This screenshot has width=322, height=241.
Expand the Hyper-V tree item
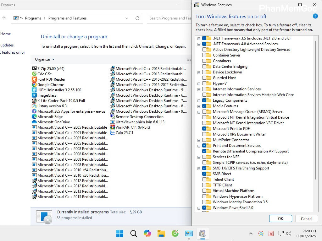(x=199, y=83)
